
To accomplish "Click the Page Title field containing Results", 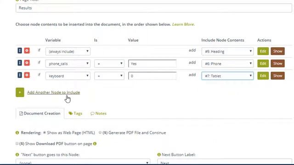I will (154, 8).
